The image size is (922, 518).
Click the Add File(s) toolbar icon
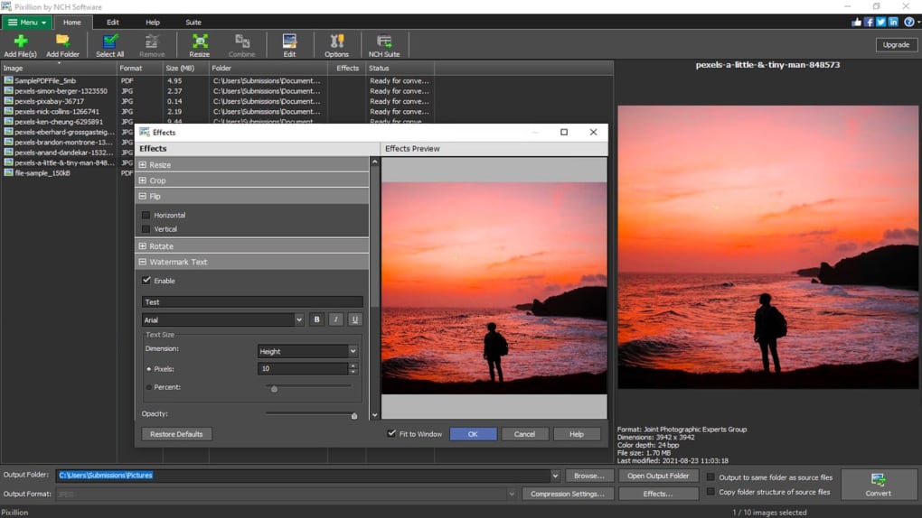(20, 42)
